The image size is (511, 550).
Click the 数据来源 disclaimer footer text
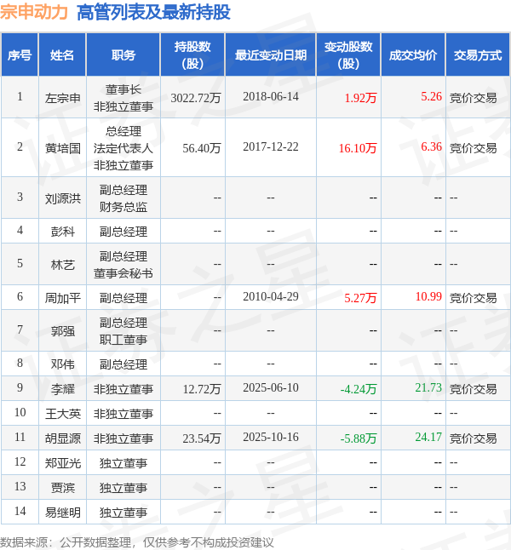[136, 542]
